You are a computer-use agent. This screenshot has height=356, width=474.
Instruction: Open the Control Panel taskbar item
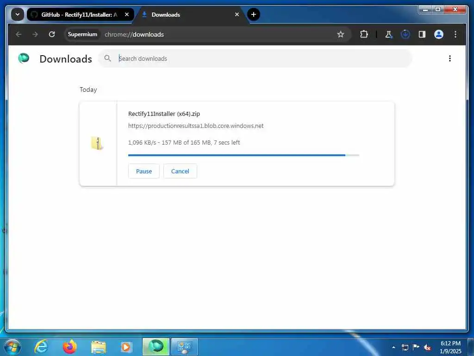click(185, 347)
